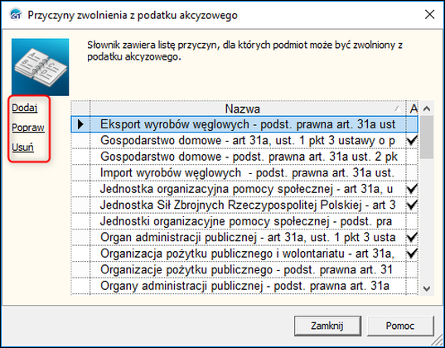
Task: Click the A column header
Action: click(x=414, y=109)
